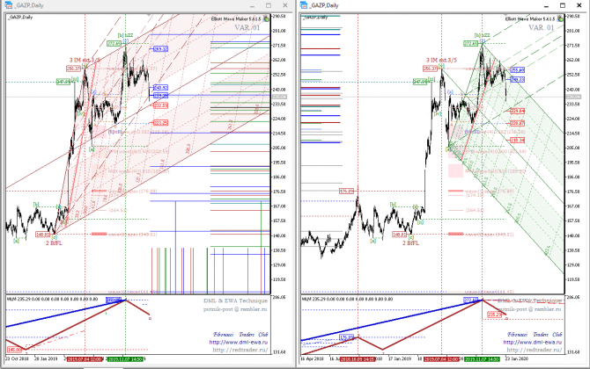This screenshot has height=369, width=590.
Task: Click red 256.37 price label in left chart
Action: [x=73, y=69]
